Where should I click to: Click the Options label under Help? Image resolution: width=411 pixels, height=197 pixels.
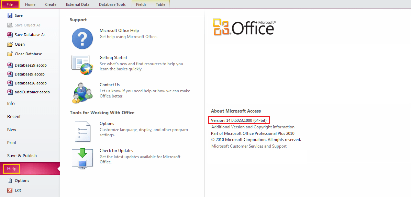(22, 181)
